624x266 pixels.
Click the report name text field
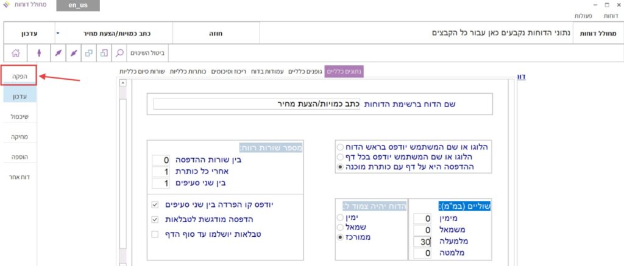click(x=256, y=104)
